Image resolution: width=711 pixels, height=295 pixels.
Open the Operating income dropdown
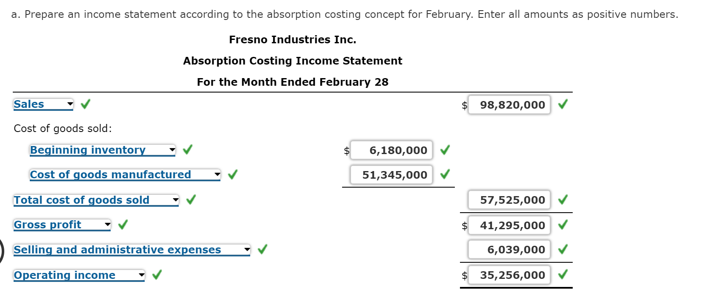coord(140,274)
